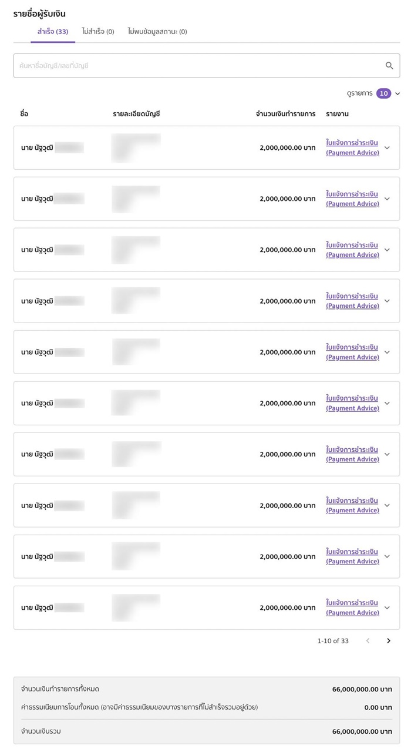Switch to the สำเร็จ (33) tab

53,32
